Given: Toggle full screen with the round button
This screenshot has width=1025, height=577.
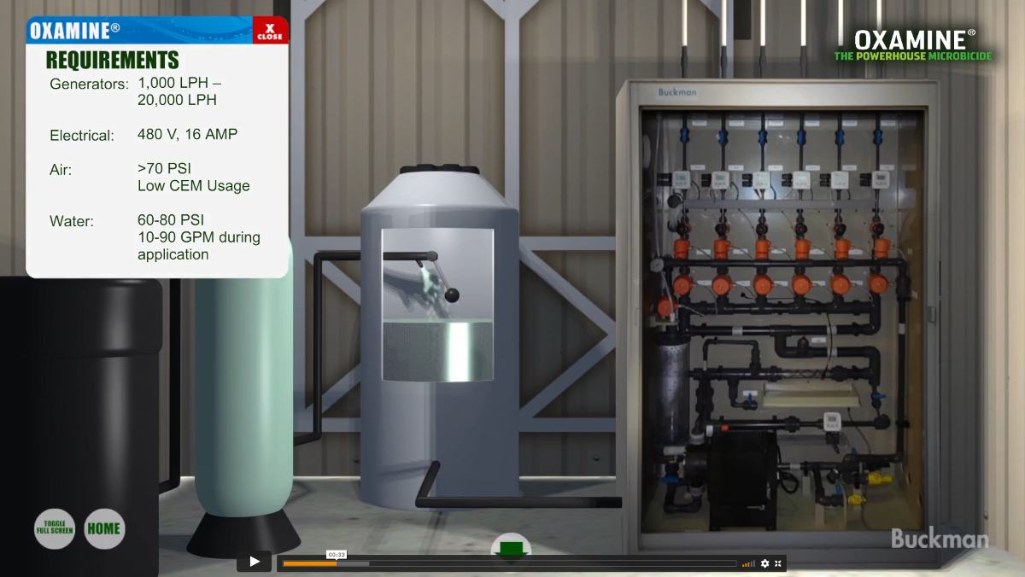Looking at the screenshot, I should (x=55, y=529).
